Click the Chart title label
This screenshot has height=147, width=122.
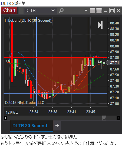point(9,10)
